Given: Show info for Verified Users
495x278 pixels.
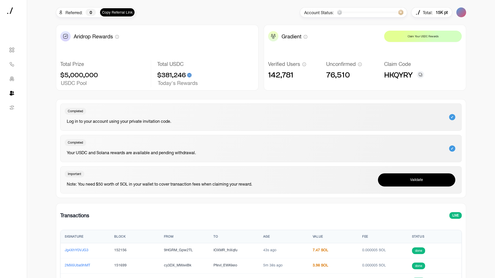Looking at the screenshot, I should point(304,64).
